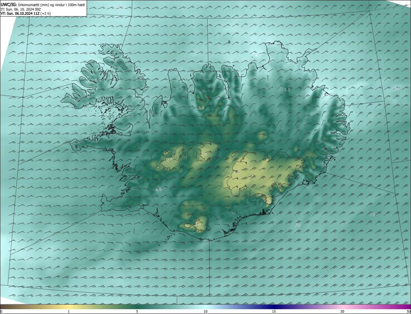Pick the dark navy segment of the color bar
The image size is (411, 314).
pyautogui.click(x=274, y=307)
